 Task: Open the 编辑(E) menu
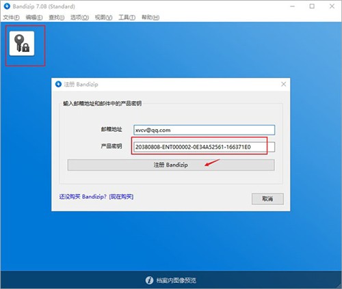click(x=34, y=17)
